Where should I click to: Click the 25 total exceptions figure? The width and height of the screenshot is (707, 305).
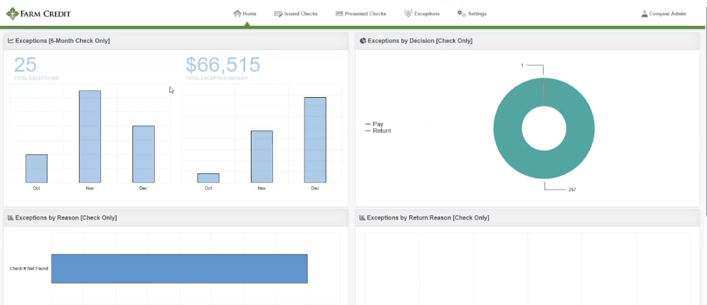(25, 65)
